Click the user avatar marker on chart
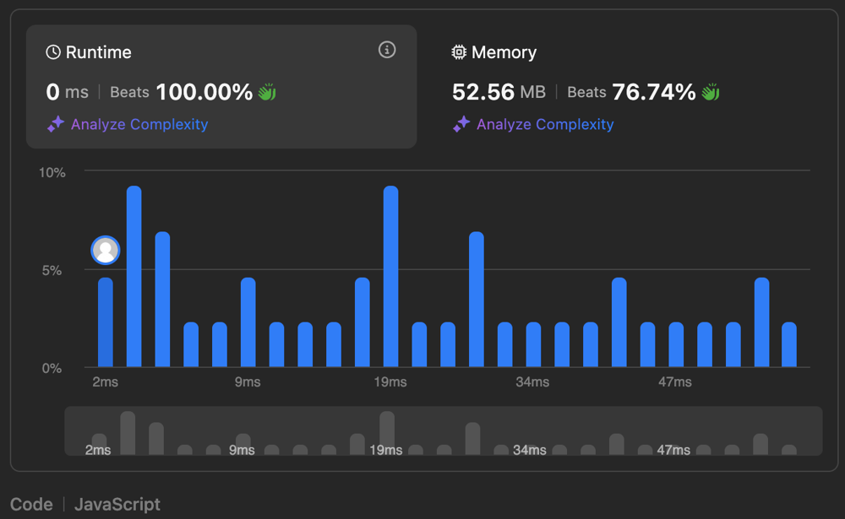 point(106,250)
